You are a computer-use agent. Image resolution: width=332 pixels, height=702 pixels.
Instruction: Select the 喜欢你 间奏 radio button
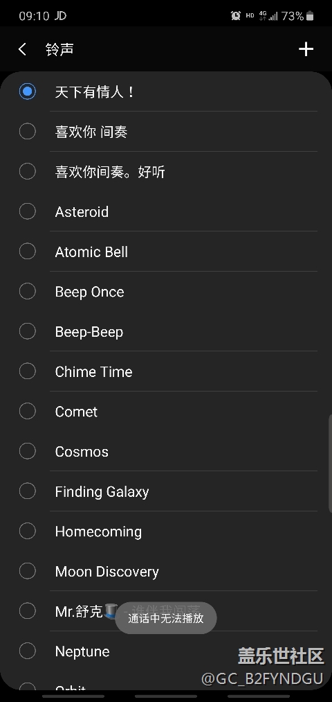(x=27, y=132)
